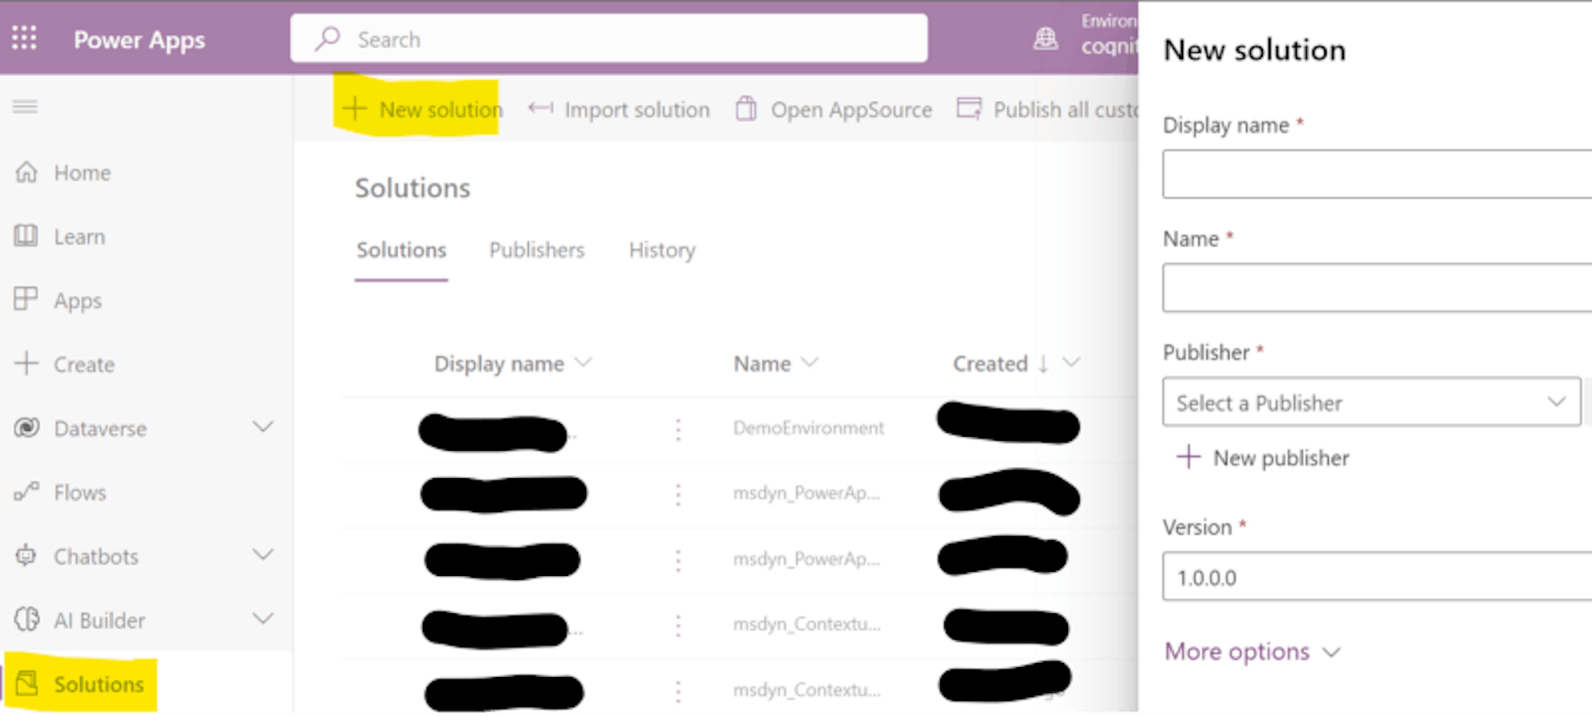This screenshot has width=1592, height=716.
Task: Open the Select a Publisher dropdown
Action: (x=1371, y=402)
